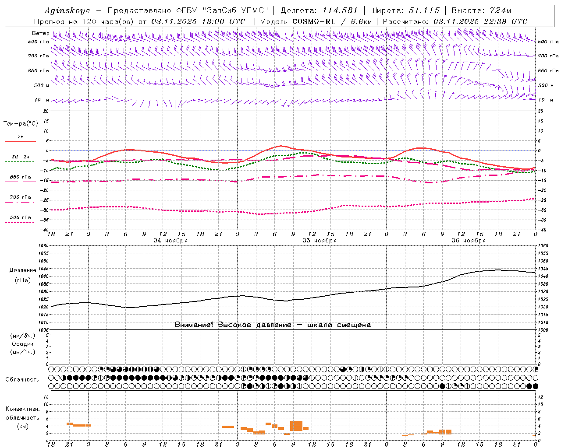Select the Осадки precipitation label

[22, 344]
